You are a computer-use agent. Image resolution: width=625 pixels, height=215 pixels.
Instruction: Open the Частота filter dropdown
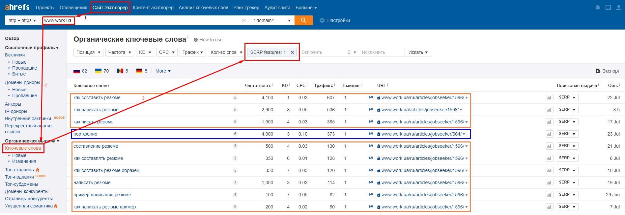120,52
